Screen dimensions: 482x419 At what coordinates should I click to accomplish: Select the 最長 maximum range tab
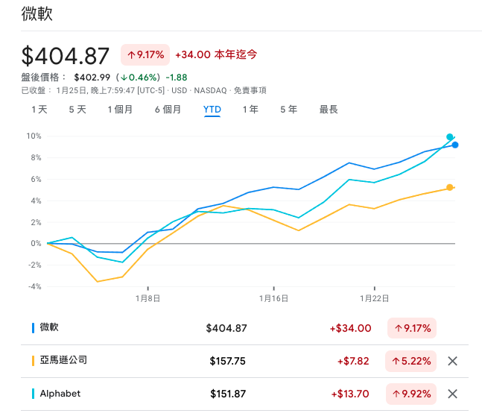[329, 109]
